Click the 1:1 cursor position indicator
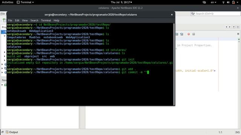The width and height of the screenshot is (241, 135). click(220, 132)
